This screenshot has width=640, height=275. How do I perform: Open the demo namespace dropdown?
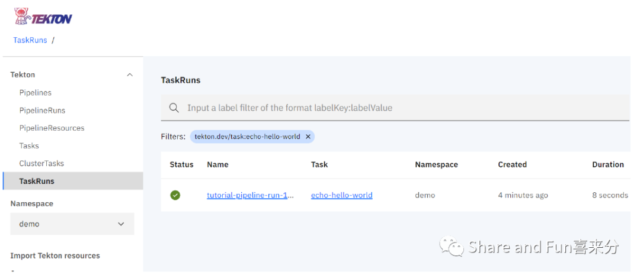(72, 224)
